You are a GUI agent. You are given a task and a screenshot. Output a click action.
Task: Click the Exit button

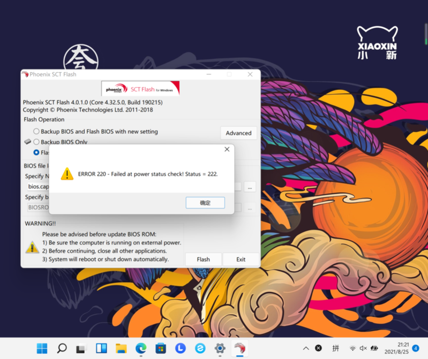241,259
